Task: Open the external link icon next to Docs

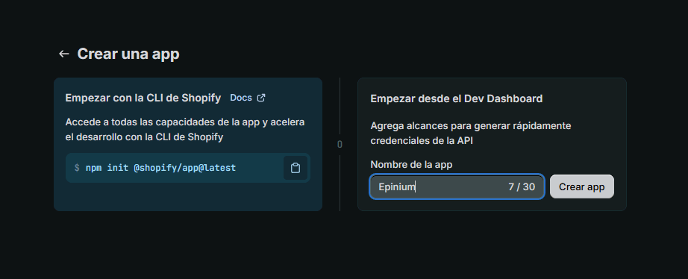Action: coord(261,98)
